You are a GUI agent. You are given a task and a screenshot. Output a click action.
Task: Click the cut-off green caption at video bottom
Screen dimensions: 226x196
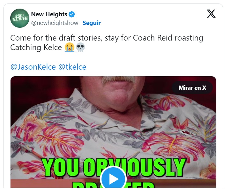click(x=113, y=185)
